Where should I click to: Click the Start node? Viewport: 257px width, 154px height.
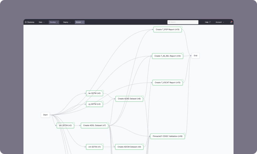coord(45,114)
